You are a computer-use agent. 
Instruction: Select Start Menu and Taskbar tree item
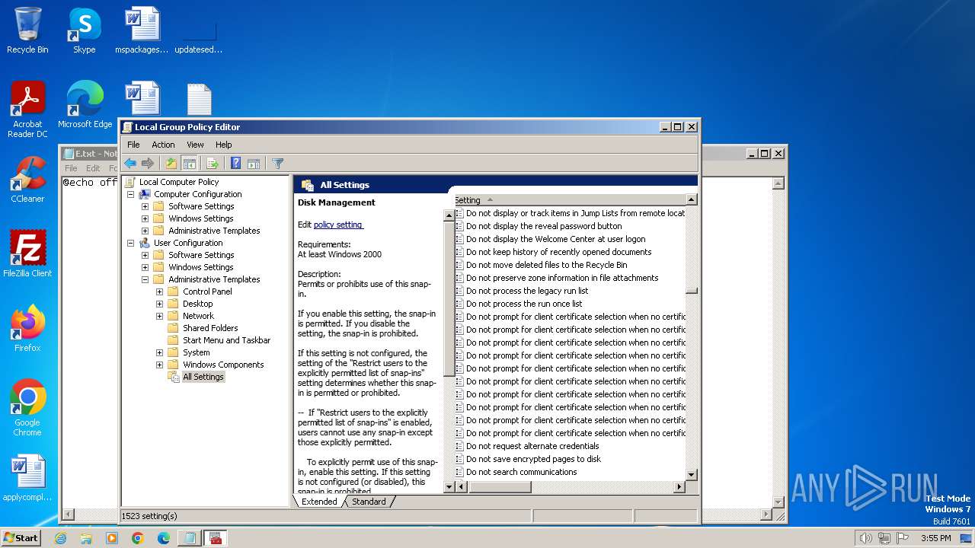(226, 340)
